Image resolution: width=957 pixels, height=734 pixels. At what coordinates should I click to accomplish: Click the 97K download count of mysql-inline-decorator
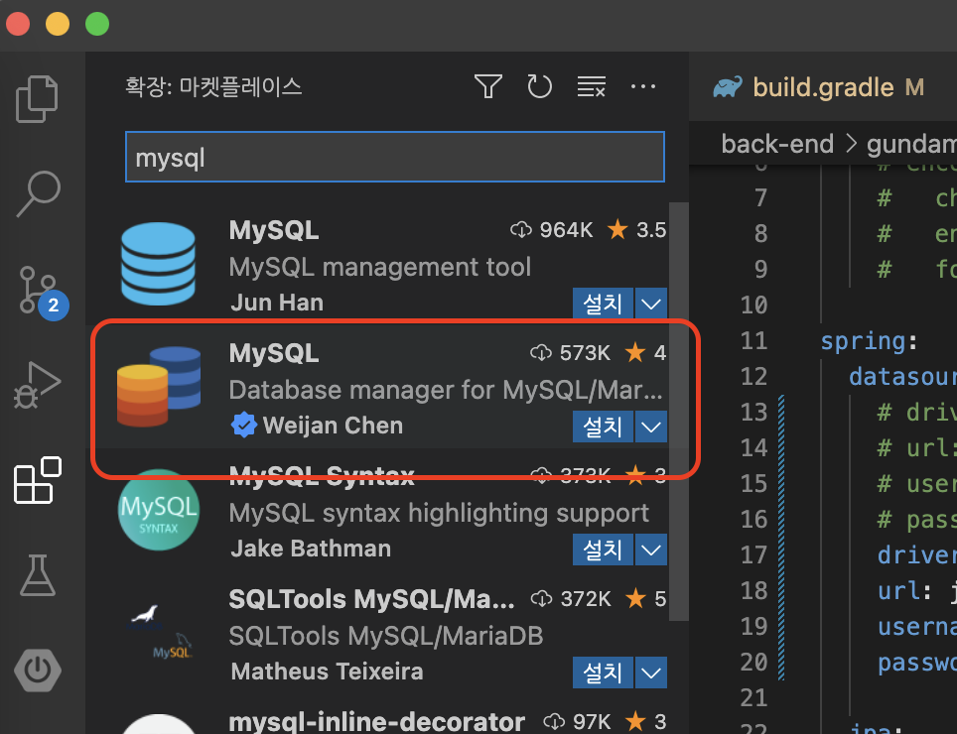(x=592, y=722)
